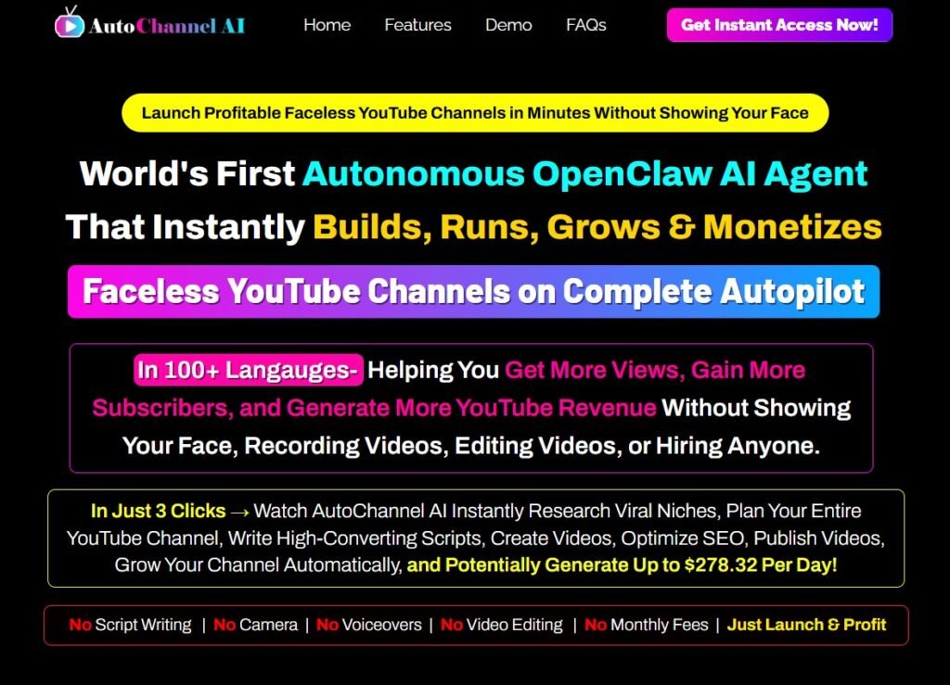Viewport: 950px width, 685px height.
Task: Click the No Voiceovers text
Action: [369, 625]
